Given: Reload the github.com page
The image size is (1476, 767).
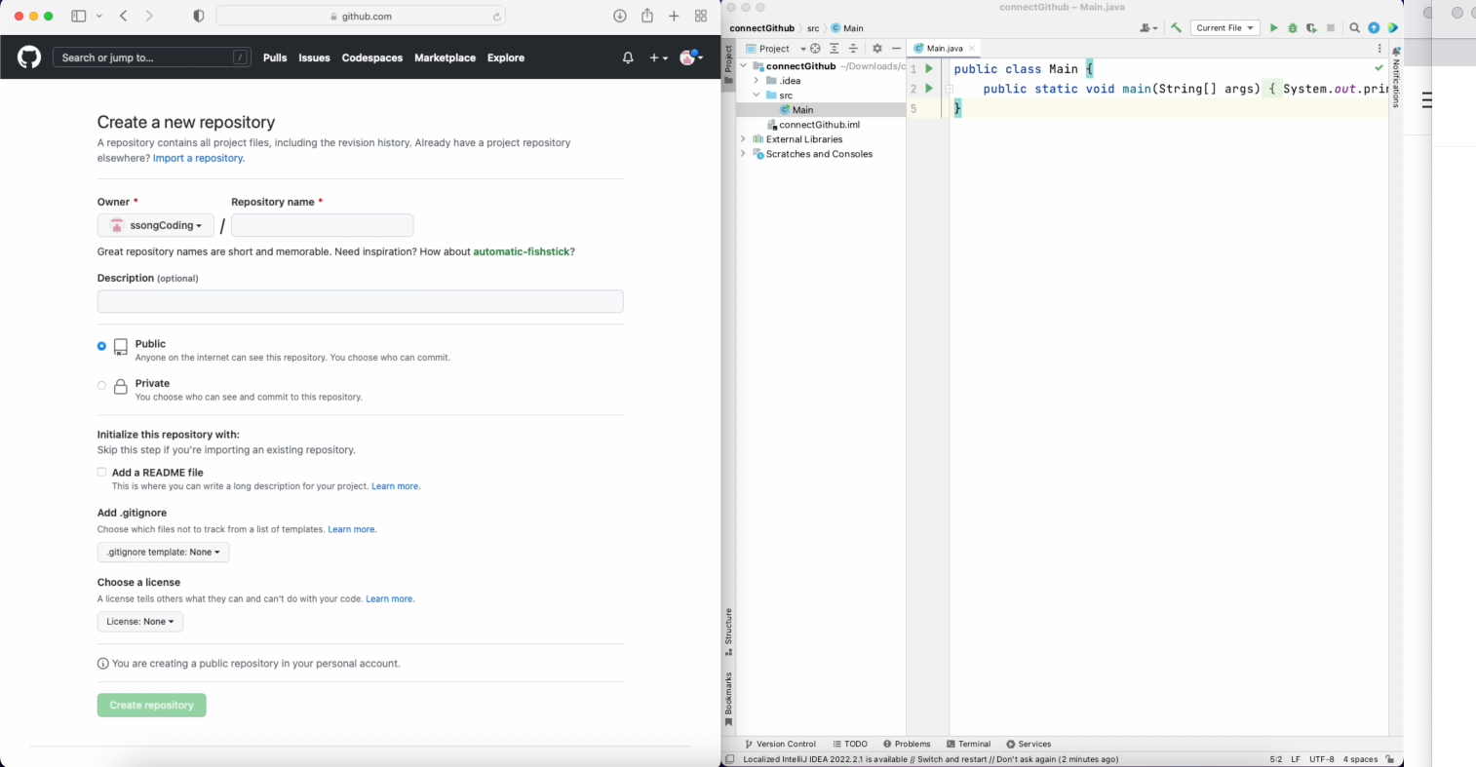Looking at the screenshot, I should point(497,17).
